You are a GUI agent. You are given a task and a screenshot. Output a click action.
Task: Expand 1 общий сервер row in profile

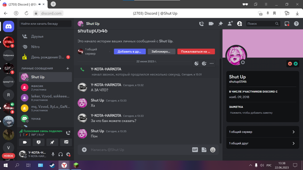tap(263, 132)
